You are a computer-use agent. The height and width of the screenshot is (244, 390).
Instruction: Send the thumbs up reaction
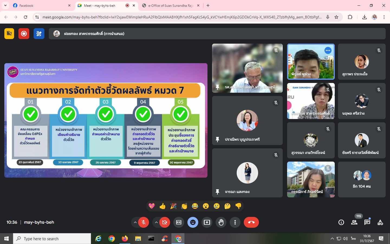162,206
